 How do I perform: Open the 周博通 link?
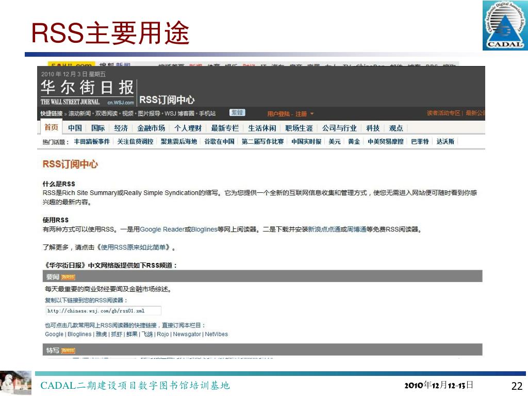(x=357, y=229)
